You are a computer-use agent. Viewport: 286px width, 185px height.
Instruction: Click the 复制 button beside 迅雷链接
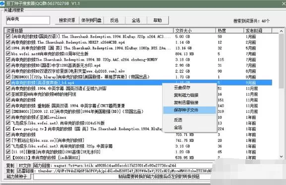pos(10,171)
